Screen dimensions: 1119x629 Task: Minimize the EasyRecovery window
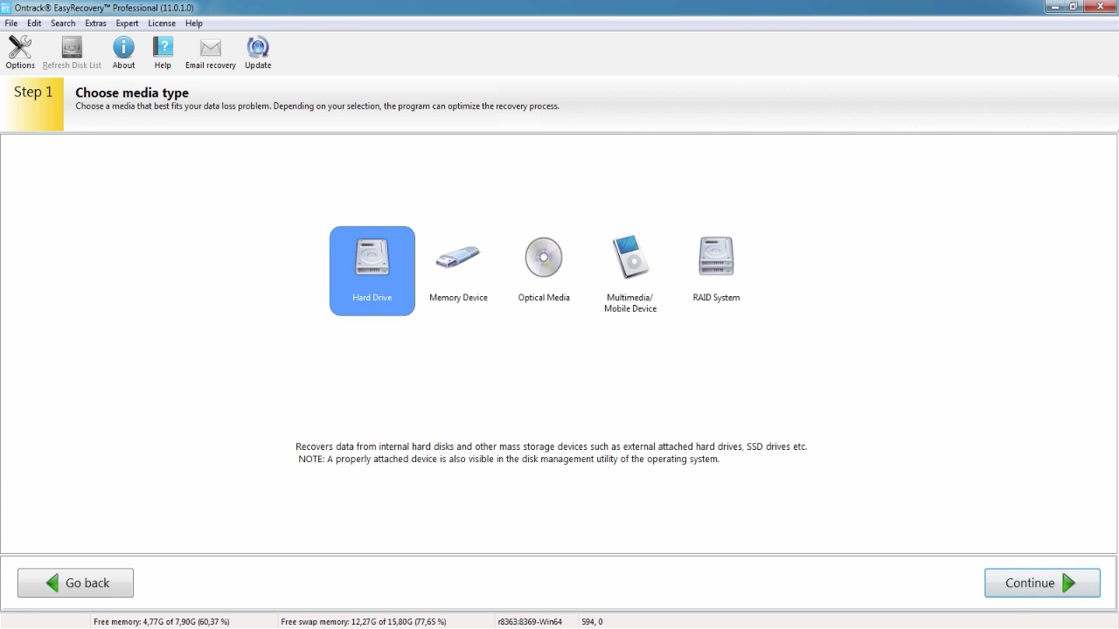point(1056,7)
